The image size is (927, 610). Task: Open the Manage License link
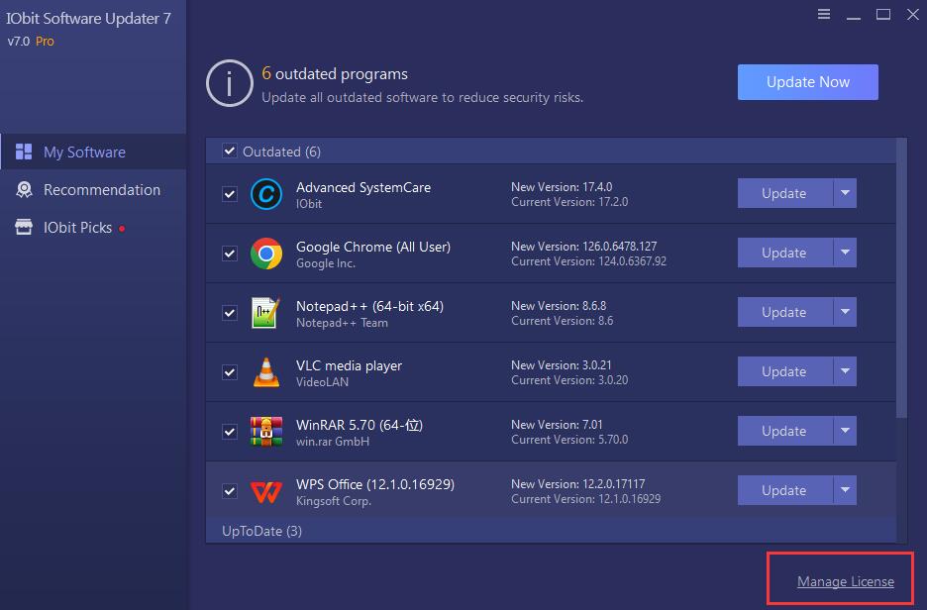(846, 581)
